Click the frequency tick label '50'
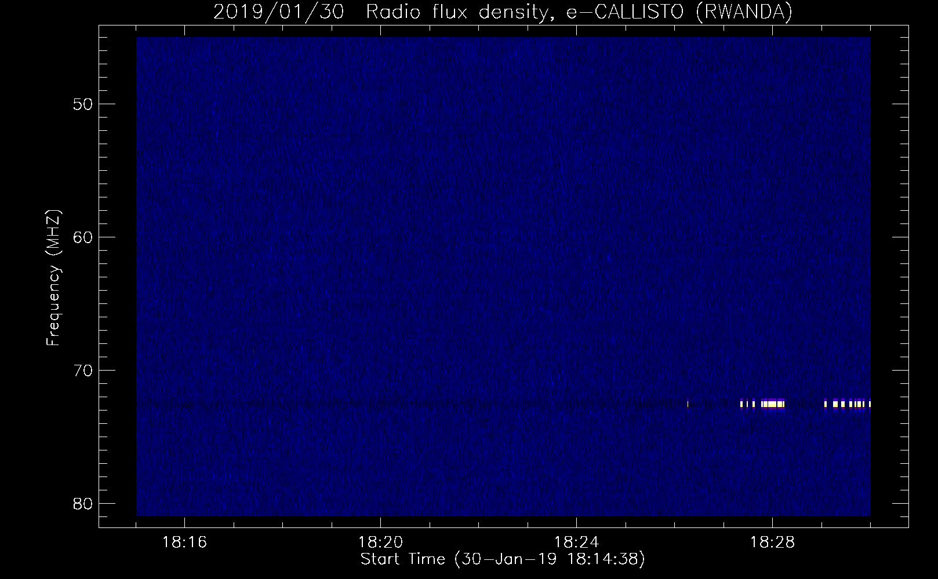This screenshot has width=938, height=579. (x=83, y=104)
